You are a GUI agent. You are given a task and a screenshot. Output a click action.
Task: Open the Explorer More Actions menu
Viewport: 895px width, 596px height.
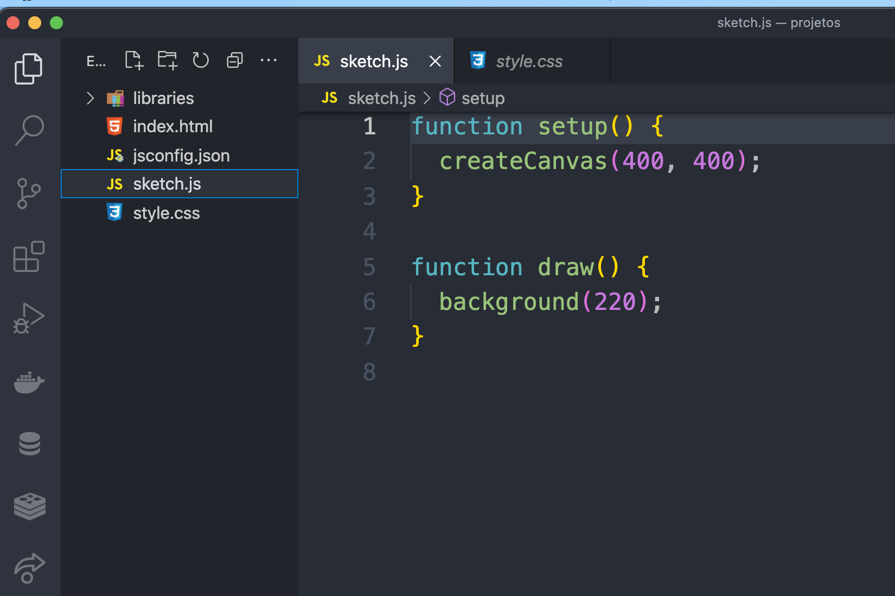(x=269, y=60)
